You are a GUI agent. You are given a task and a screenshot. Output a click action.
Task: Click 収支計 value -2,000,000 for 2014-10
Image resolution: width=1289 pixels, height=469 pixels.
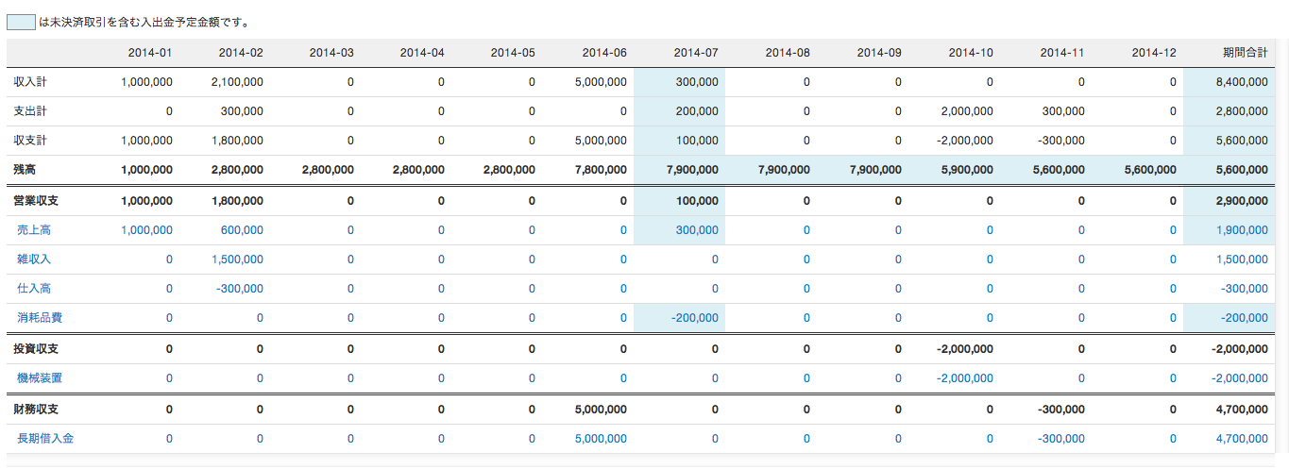(x=965, y=141)
